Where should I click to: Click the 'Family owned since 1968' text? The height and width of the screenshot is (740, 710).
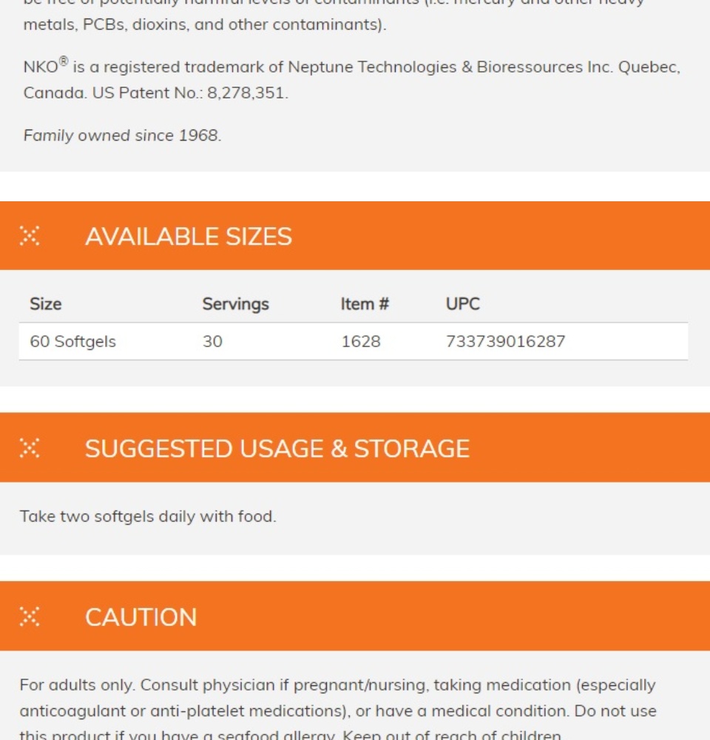tap(122, 135)
